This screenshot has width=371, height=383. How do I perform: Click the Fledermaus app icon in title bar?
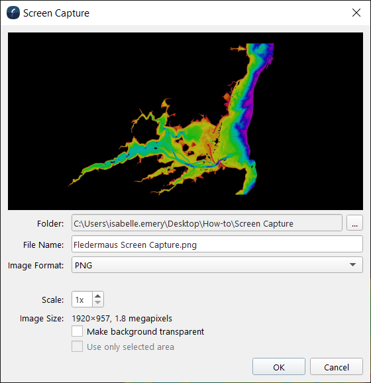[13, 13]
